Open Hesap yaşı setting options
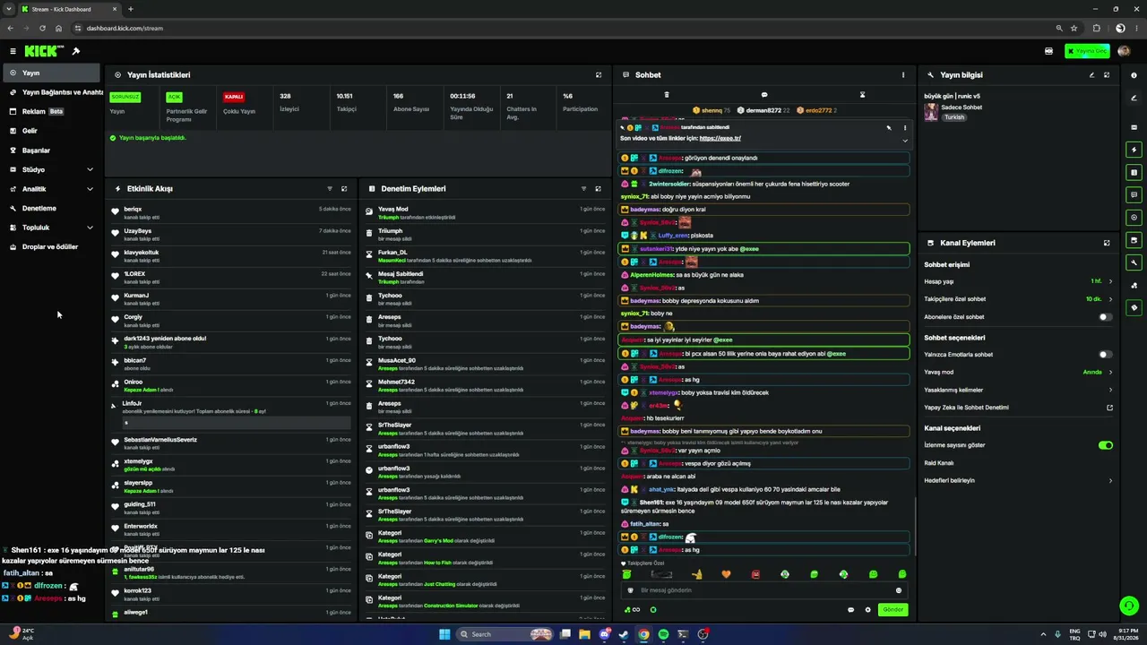The height and width of the screenshot is (645, 1147). point(1018,281)
